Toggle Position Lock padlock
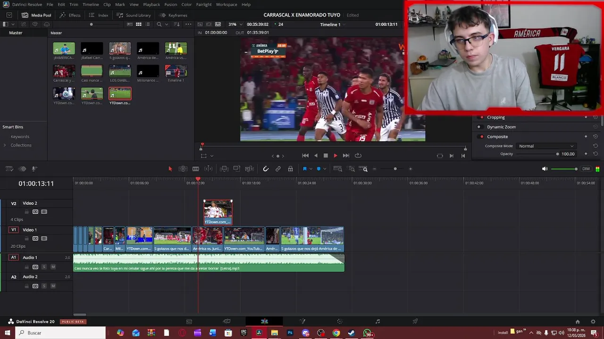This screenshot has height=339, width=604. pyautogui.click(x=291, y=169)
